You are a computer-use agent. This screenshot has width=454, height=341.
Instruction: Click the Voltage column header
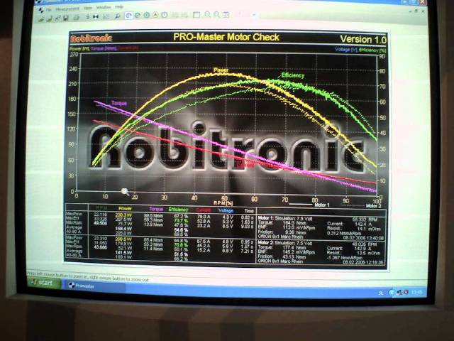click(226, 210)
